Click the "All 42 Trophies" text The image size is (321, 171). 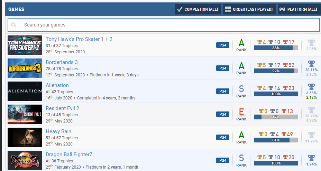(59, 92)
